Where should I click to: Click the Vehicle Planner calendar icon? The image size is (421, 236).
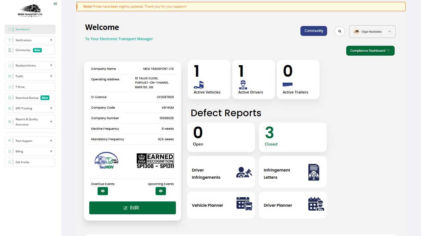coord(244,203)
